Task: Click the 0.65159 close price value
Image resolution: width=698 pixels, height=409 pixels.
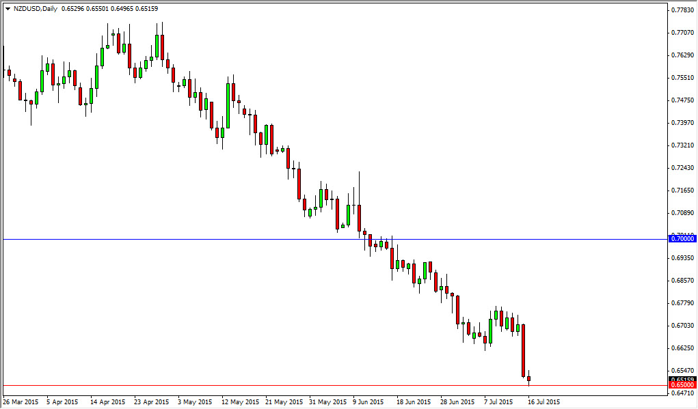Action: coord(147,9)
